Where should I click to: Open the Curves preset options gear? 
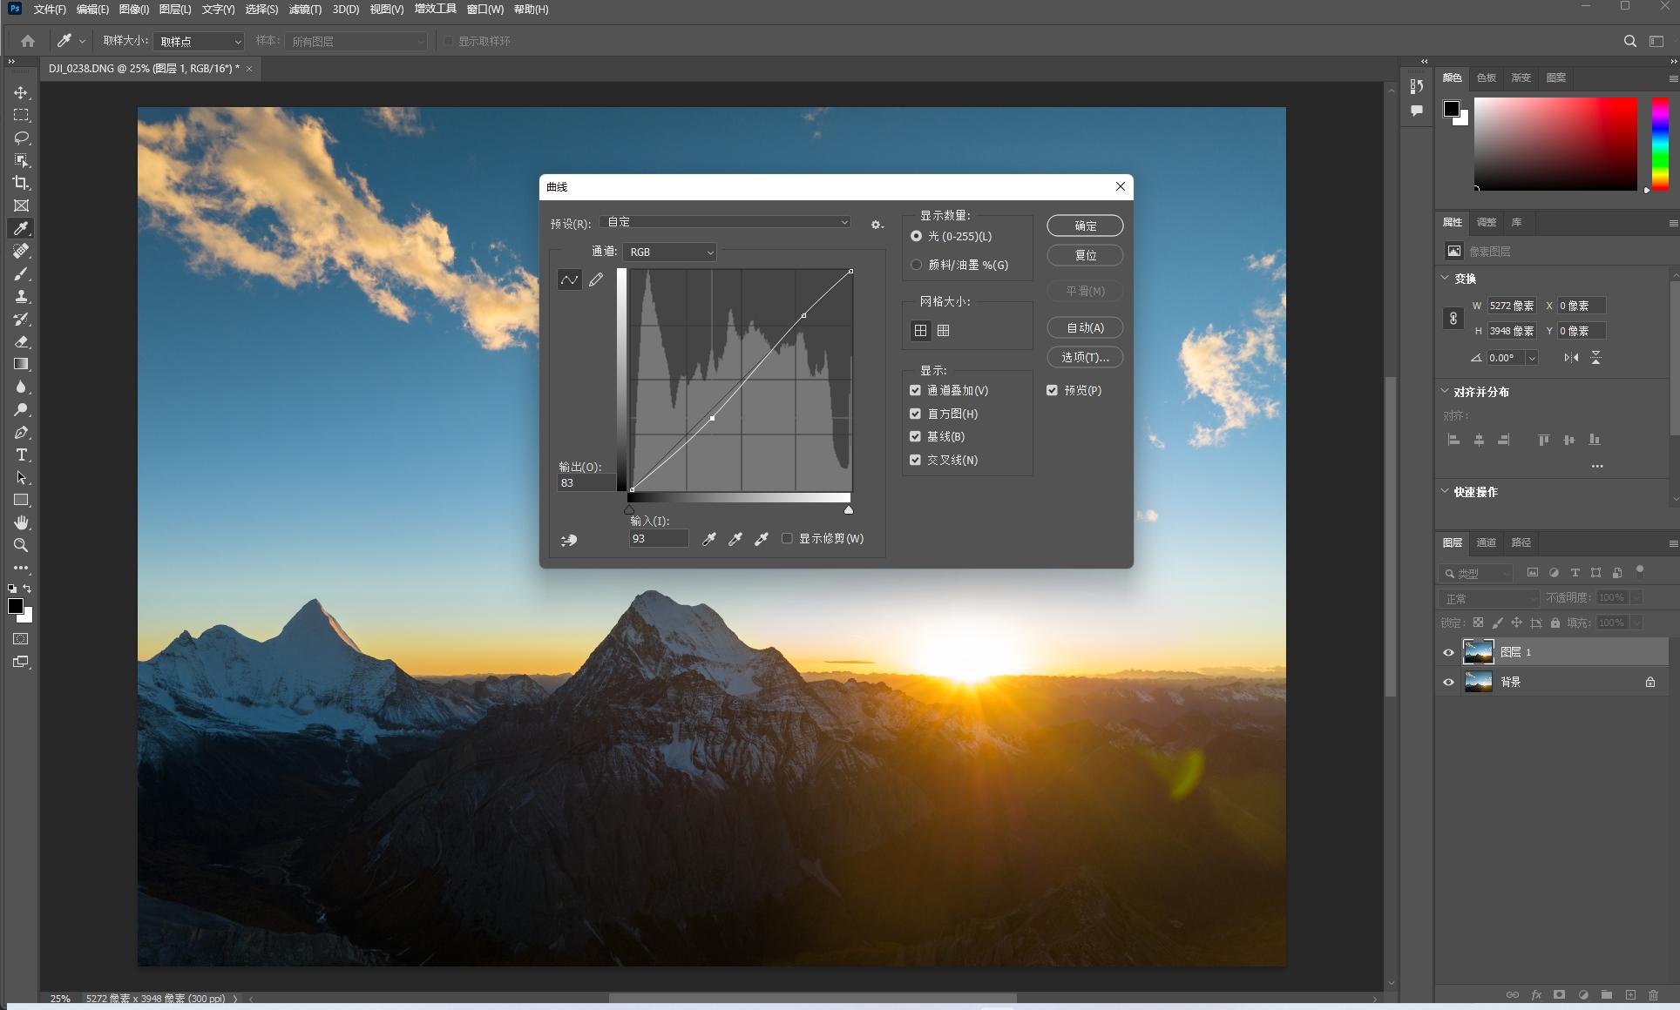click(877, 225)
